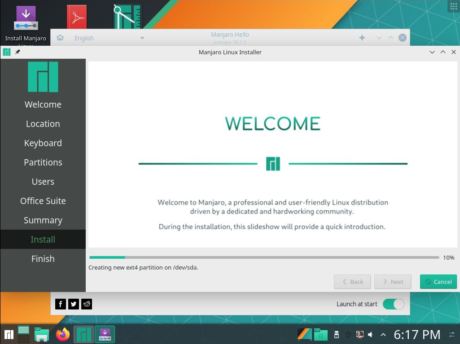Click the orange-striped tray icon
This screenshot has width=460, height=344.
tap(305, 334)
